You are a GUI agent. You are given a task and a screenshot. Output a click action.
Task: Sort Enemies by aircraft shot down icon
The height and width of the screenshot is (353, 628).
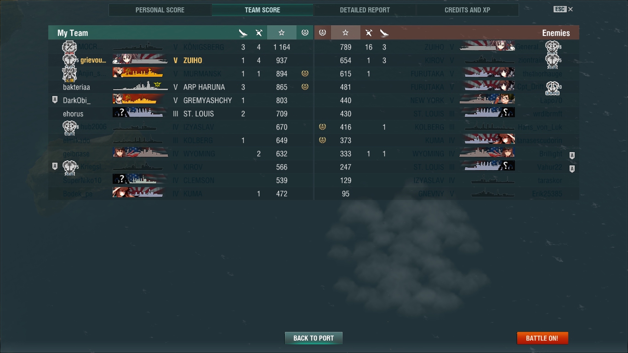[369, 33]
